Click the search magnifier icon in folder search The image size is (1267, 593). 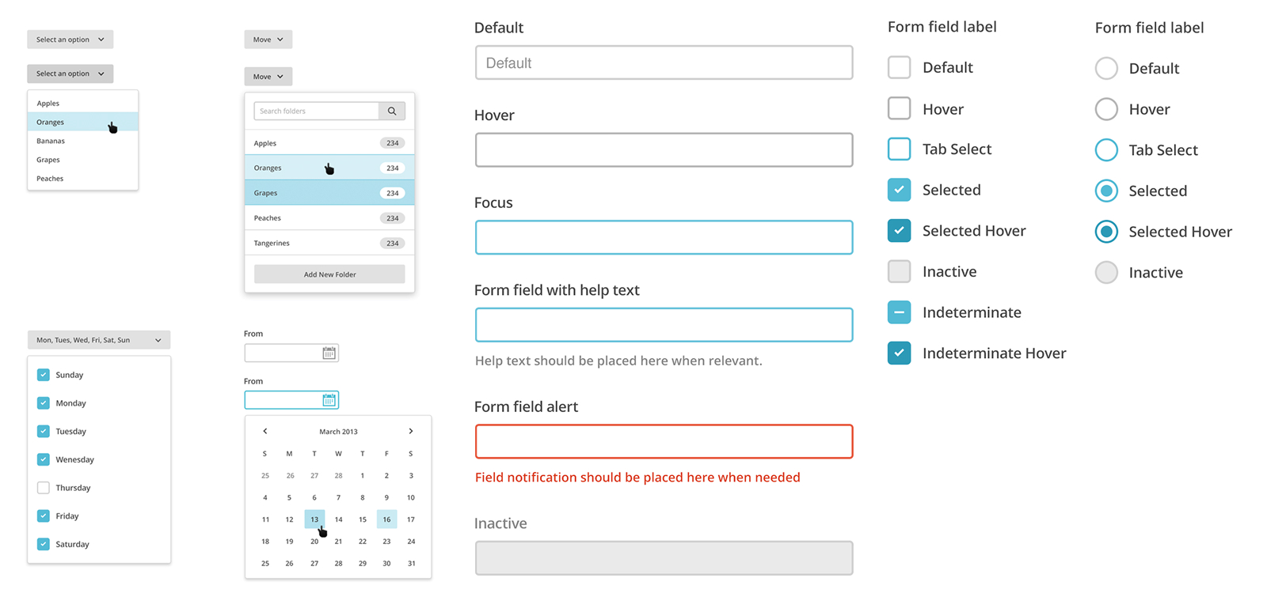tap(392, 111)
